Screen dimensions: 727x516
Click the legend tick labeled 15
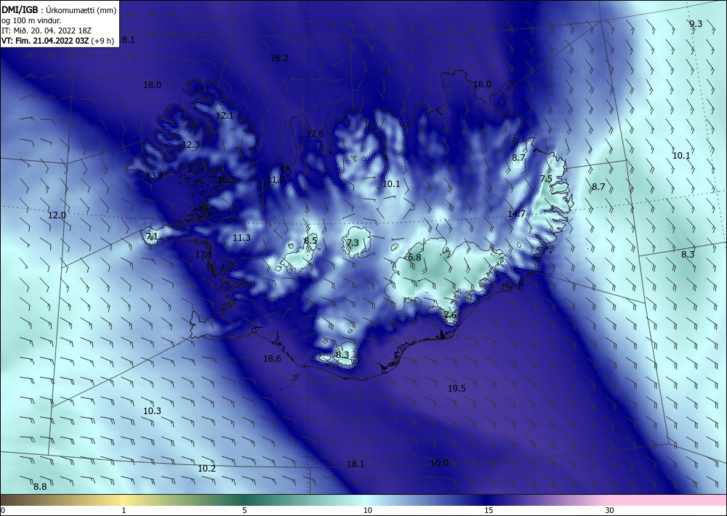pos(489,510)
